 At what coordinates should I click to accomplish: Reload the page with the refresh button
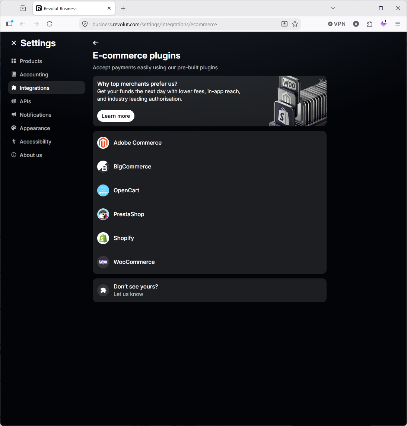(50, 24)
